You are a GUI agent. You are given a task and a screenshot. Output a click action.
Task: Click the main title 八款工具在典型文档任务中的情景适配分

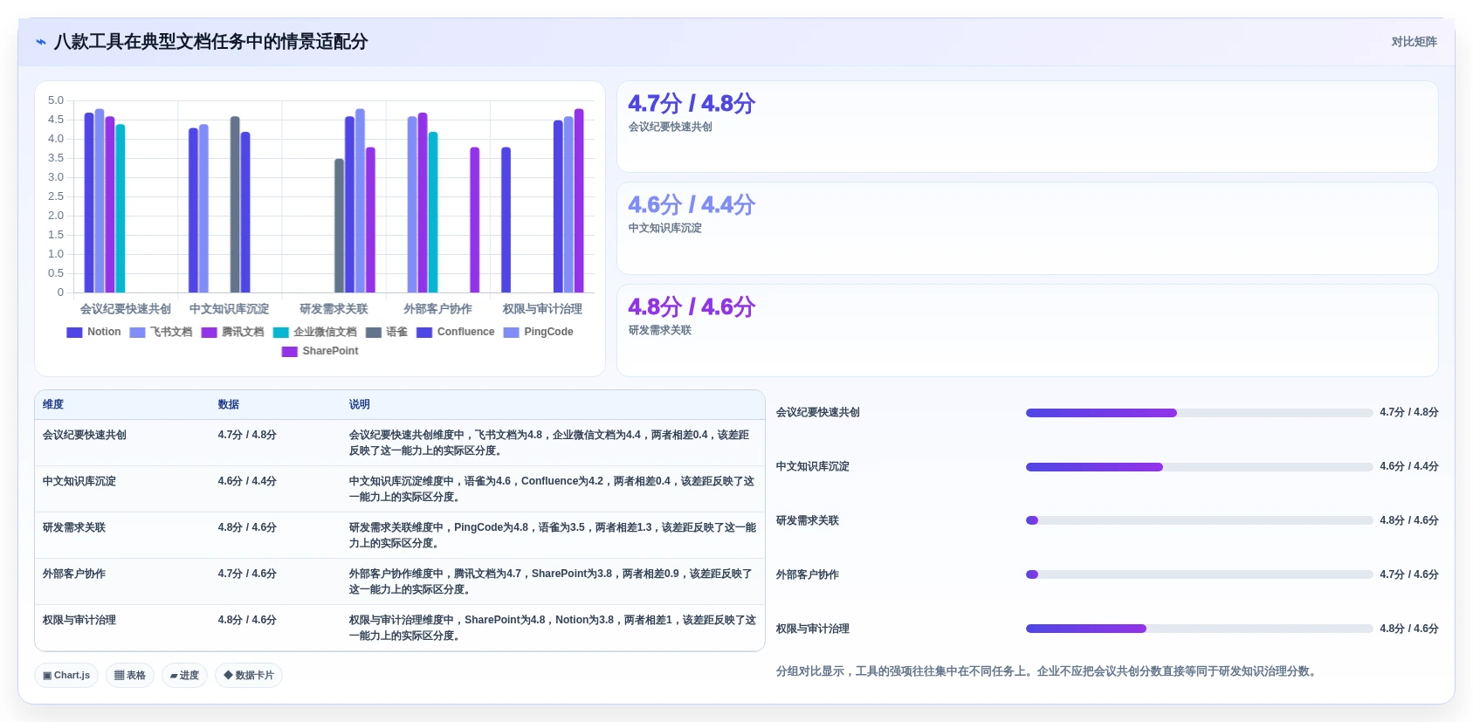coord(210,42)
